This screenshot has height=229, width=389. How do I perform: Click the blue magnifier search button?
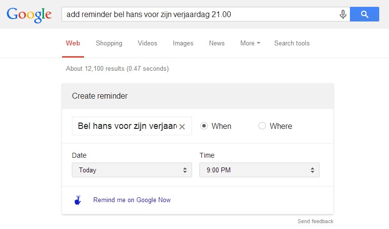coord(365,14)
